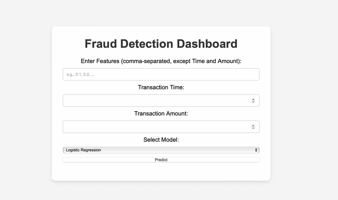Screen dimensions: 338x200
Task: Select the "Logistic Regression" text in the dropdown
Action: click(84, 150)
